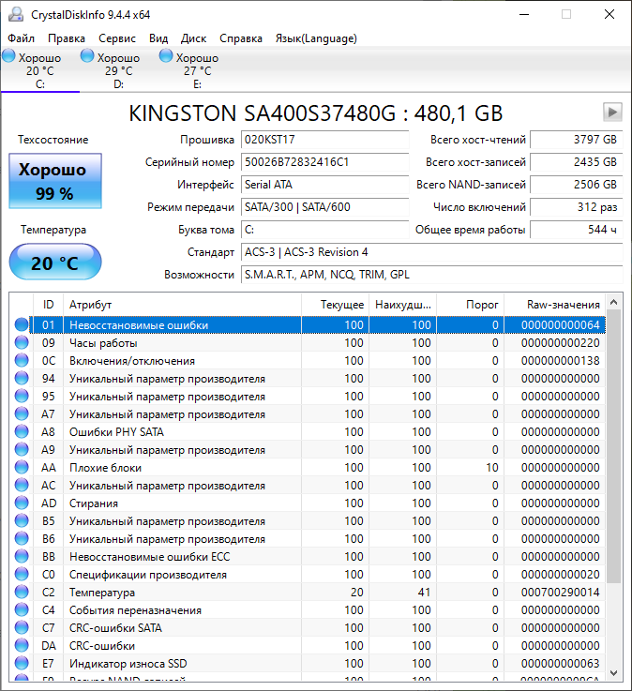Click CrystalDiskInfo app icon in title bar
The width and height of the screenshot is (632, 691).
(x=16, y=14)
